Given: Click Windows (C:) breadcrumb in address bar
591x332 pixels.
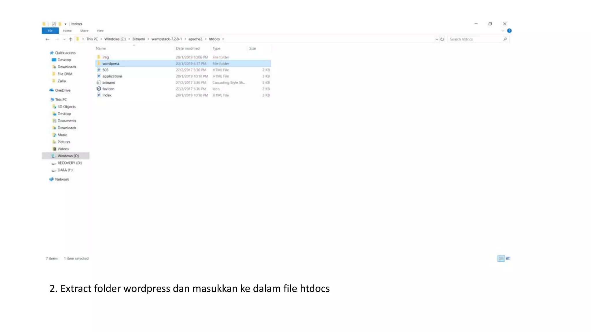Looking at the screenshot, I should pyautogui.click(x=115, y=39).
